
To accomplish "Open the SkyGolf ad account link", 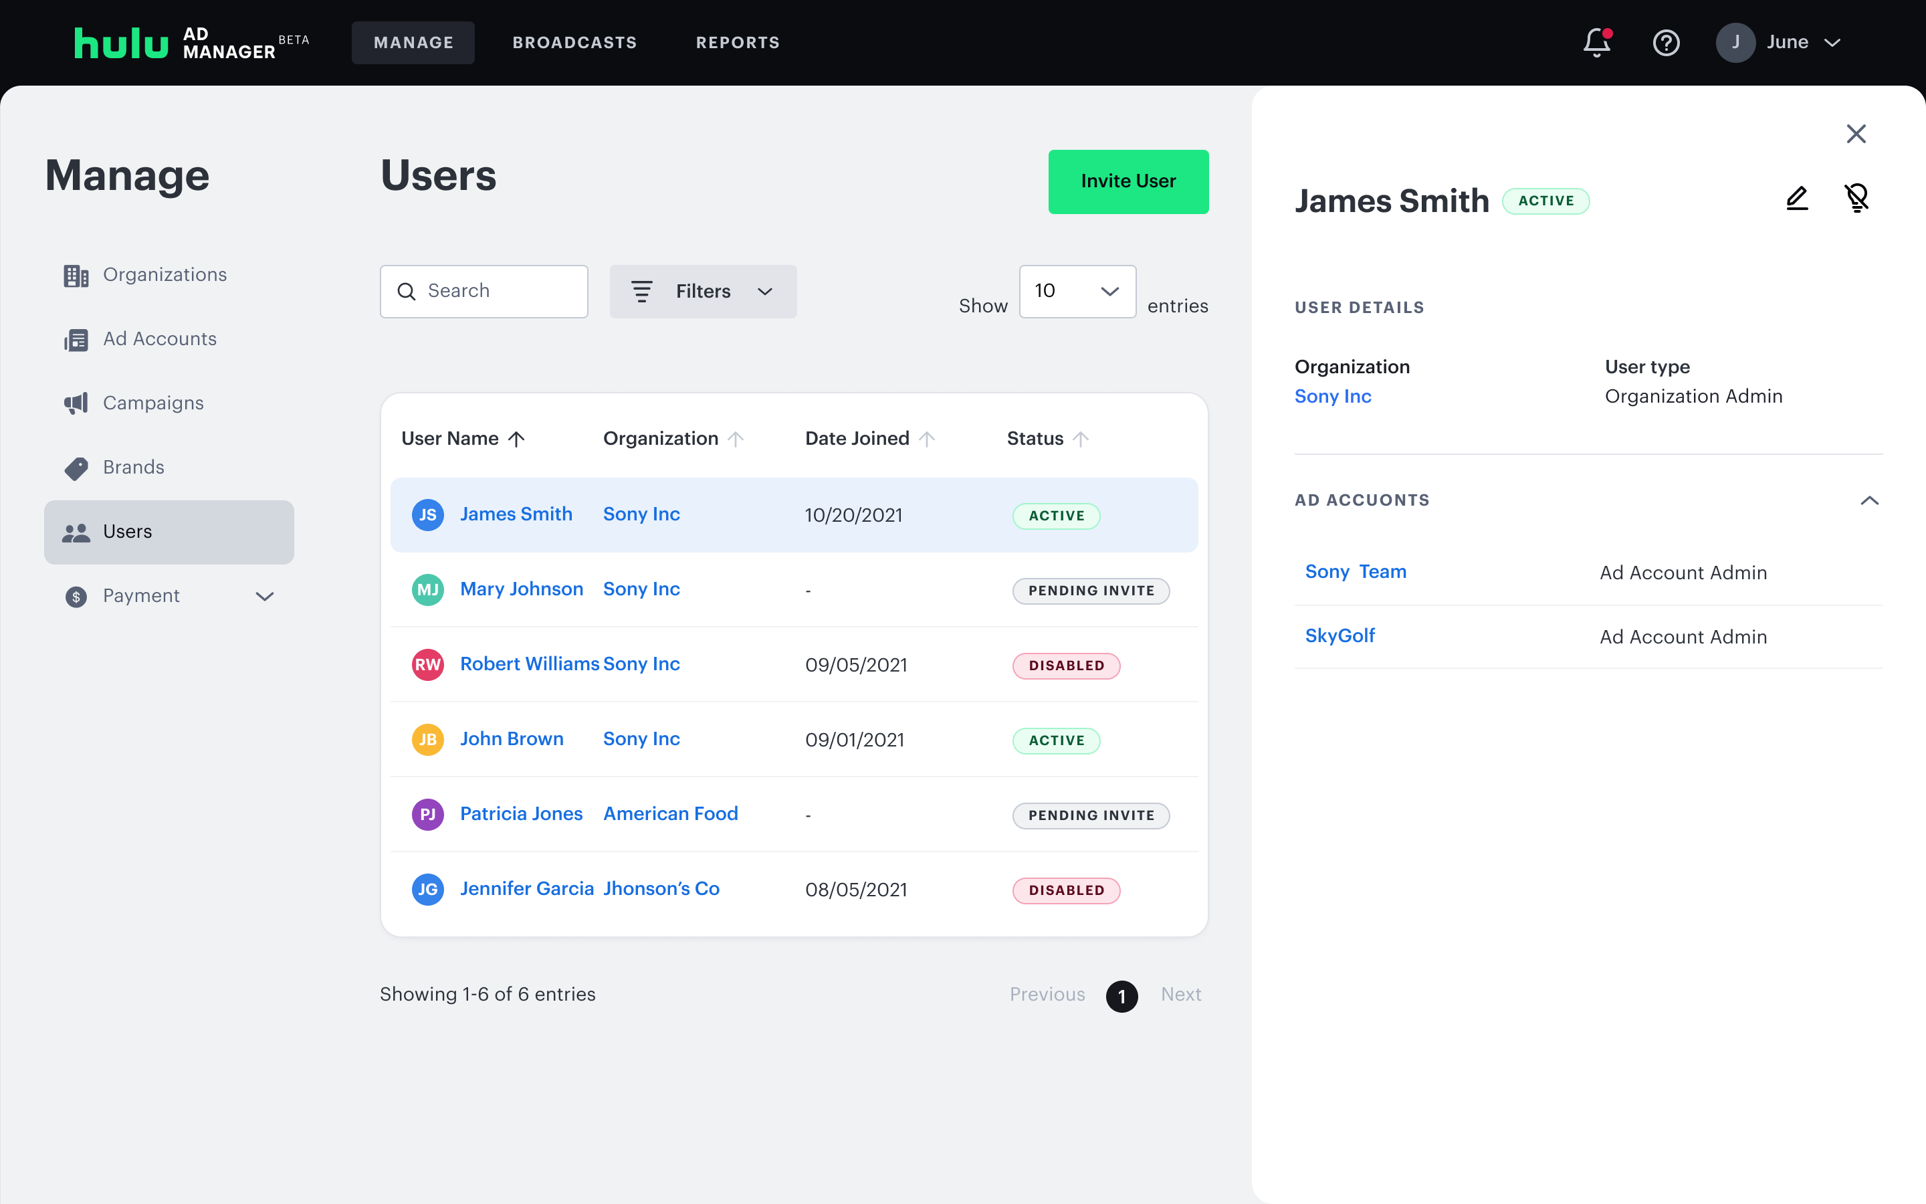I will 1340,635.
